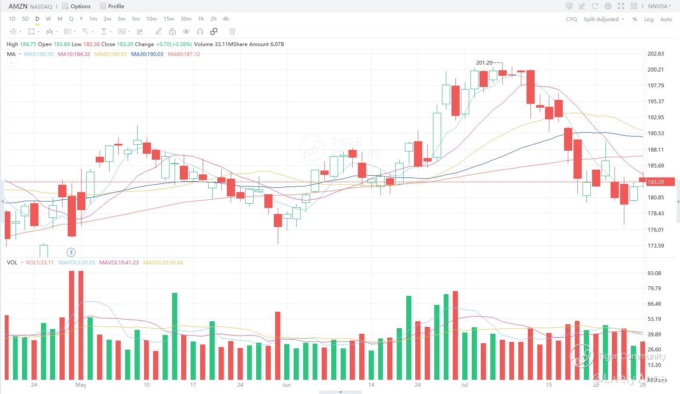
Task: Expand line drawing tool options arrow
Action: tap(19, 31)
